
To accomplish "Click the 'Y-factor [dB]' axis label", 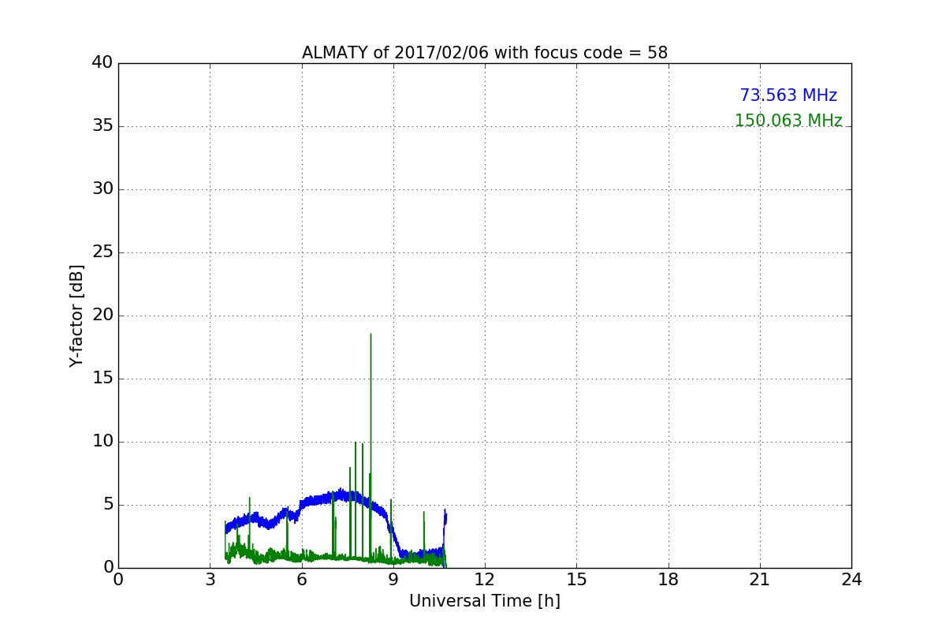I will point(76,315).
